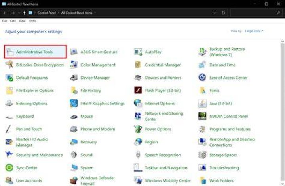Screen dimensions: 285x186
Task: Expand chevron after All Control Panel Items breadcrumb
Action: (x=95, y=13)
